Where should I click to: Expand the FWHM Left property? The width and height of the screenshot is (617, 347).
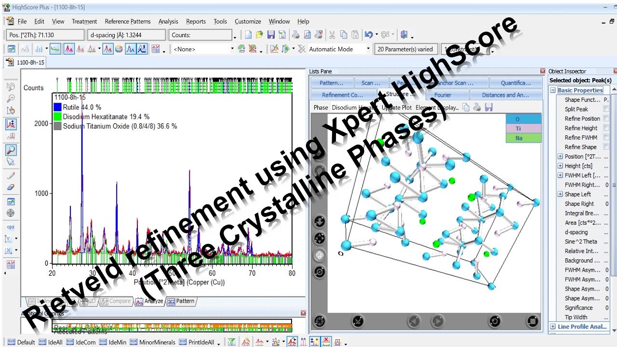[x=560, y=175]
